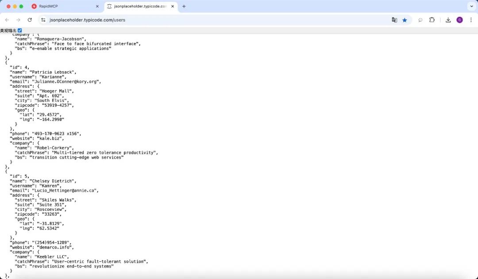Open the extensions puzzle icon

click(432, 20)
